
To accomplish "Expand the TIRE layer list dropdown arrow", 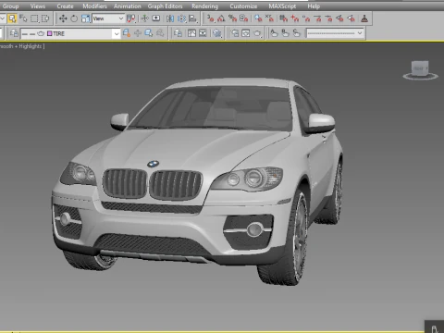I will pos(116,33).
